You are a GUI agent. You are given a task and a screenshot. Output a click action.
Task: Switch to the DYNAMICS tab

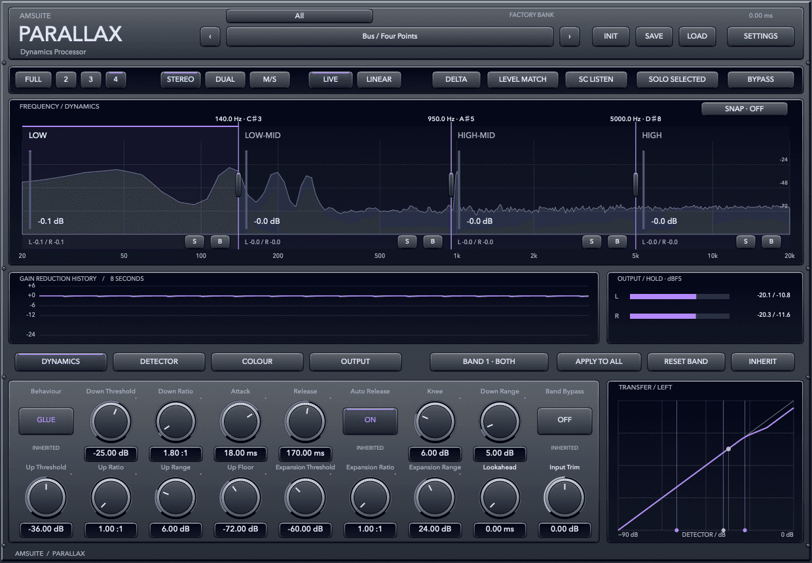(61, 361)
